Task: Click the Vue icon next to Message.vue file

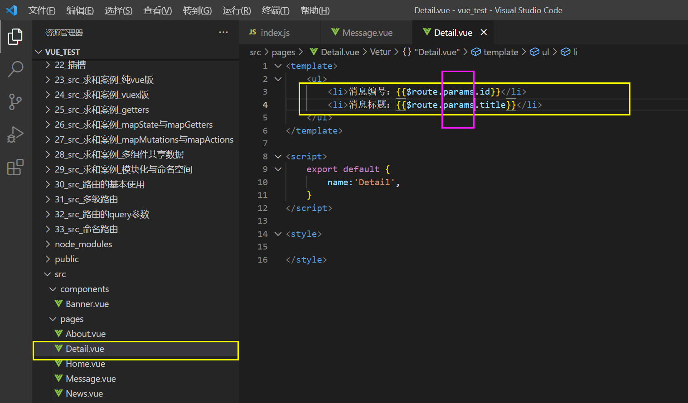Action: tap(58, 378)
